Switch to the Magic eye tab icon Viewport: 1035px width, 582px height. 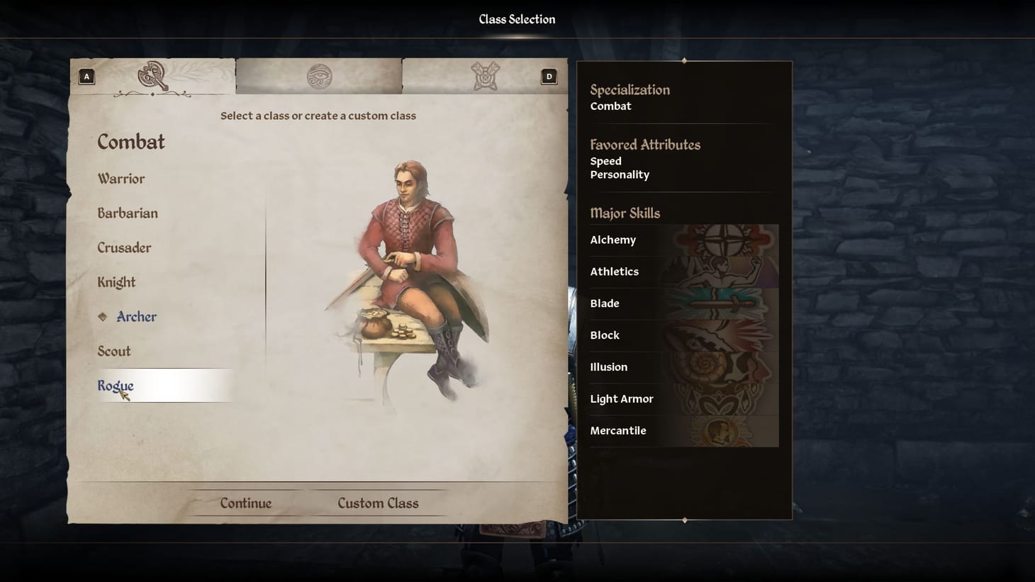tap(319, 76)
